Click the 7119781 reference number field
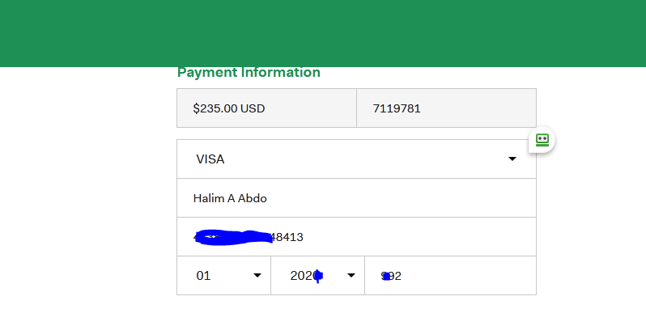This screenshot has width=646, height=326. [446, 108]
